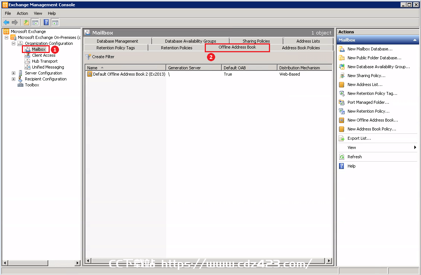421x275 pixels.
Task: Click right arrow of results list scrollbar
Action: pyautogui.click(x=329, y=261)
